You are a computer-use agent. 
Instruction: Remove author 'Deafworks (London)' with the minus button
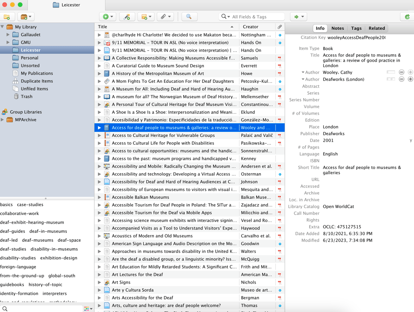tap(401, 79)
